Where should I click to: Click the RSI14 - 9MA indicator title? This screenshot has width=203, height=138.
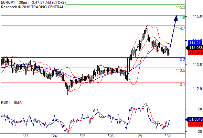click(11, 103)
